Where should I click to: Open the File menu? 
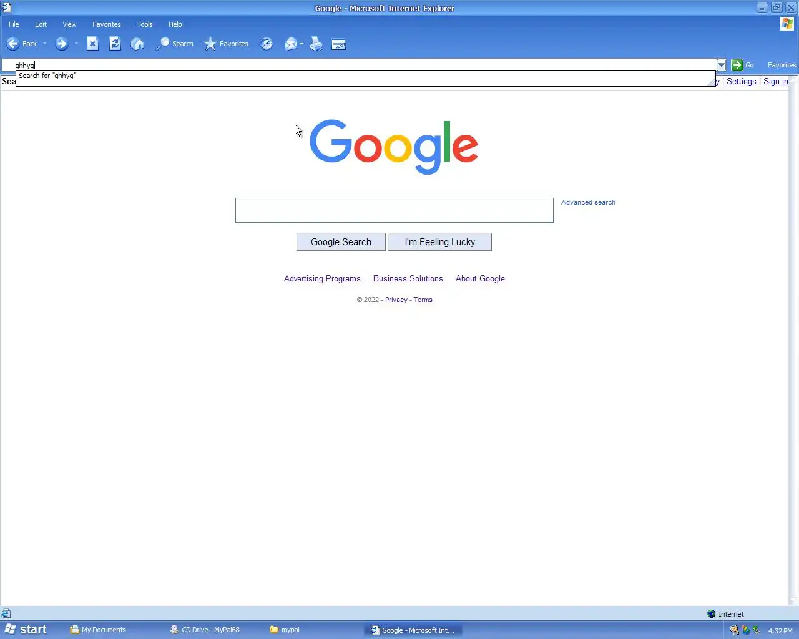coord(14,24)
